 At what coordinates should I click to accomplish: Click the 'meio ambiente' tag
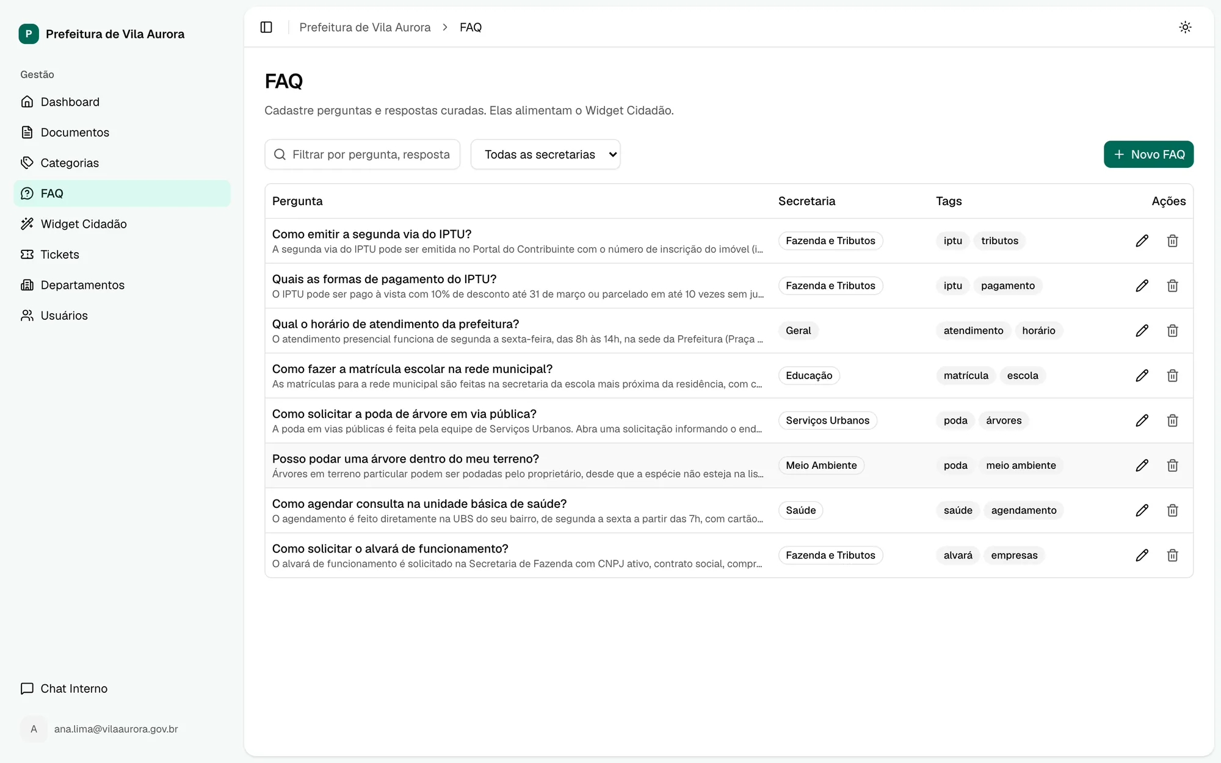[1021, 465]
